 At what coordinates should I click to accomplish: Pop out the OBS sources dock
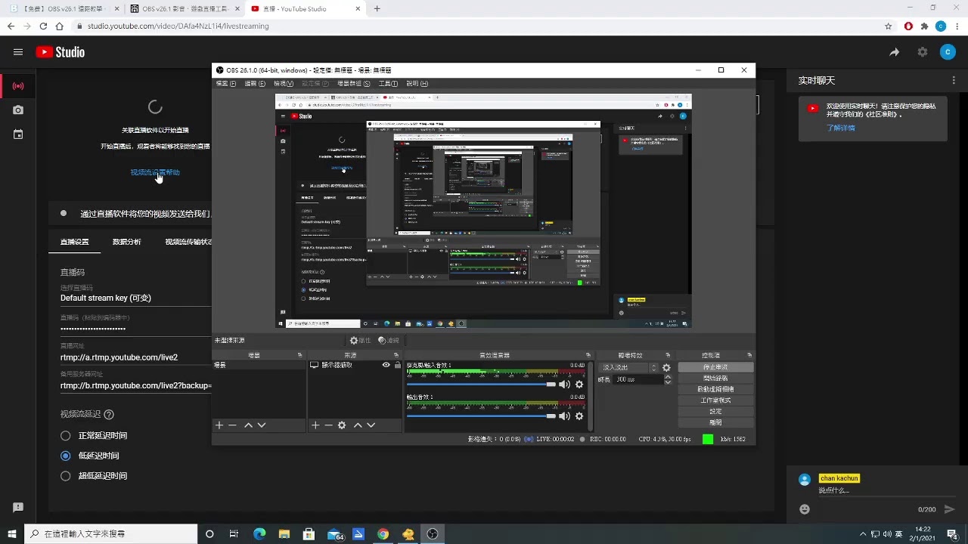coord(396,355)
